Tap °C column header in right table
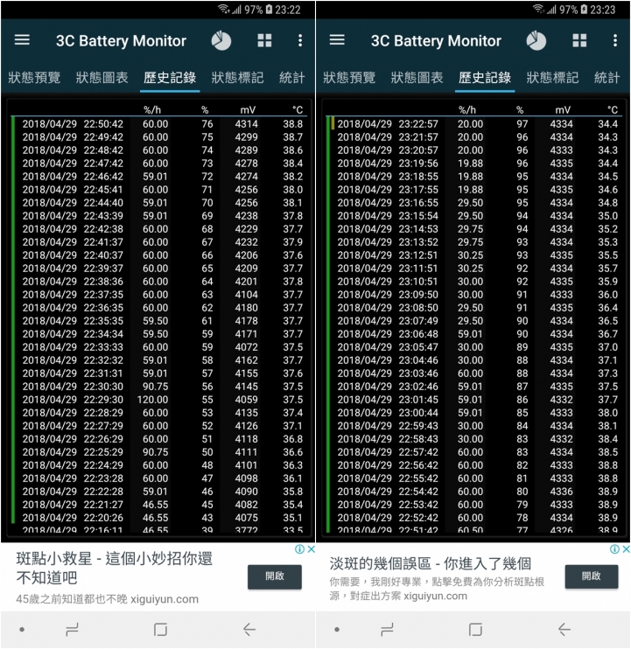Image resolution: width=631 pixels, height=649 pixels. point(613,109)
